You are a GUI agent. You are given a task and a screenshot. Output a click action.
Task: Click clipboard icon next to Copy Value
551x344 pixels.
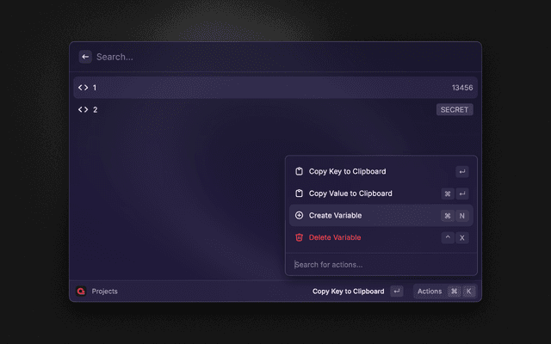(299, 193)
